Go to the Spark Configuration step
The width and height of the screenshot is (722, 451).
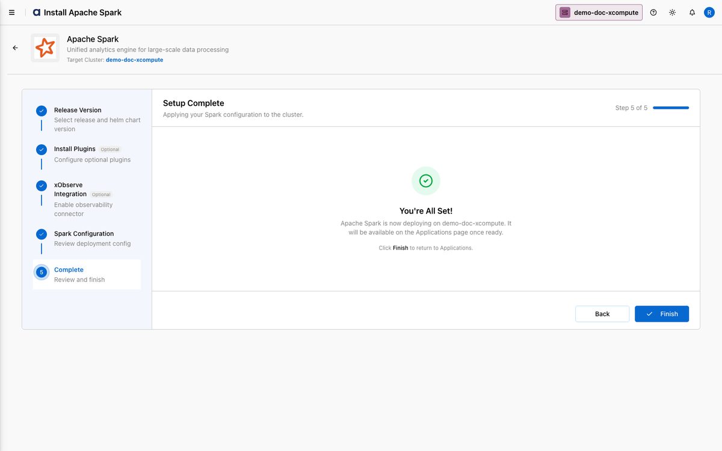[88, 238]
